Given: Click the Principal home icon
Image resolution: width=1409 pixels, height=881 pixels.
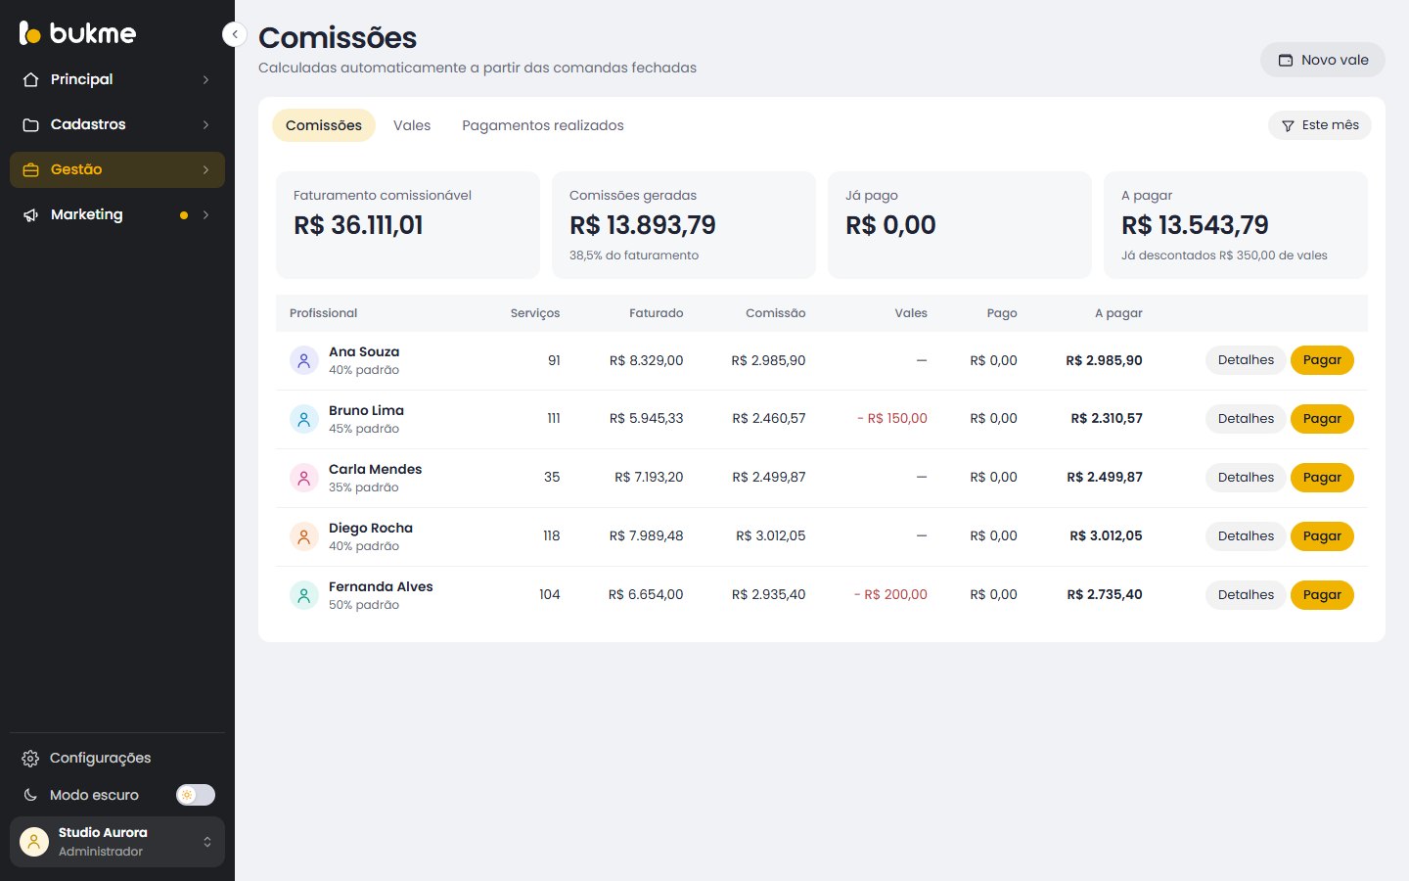Looking at the screenshot, I should 30,79.
